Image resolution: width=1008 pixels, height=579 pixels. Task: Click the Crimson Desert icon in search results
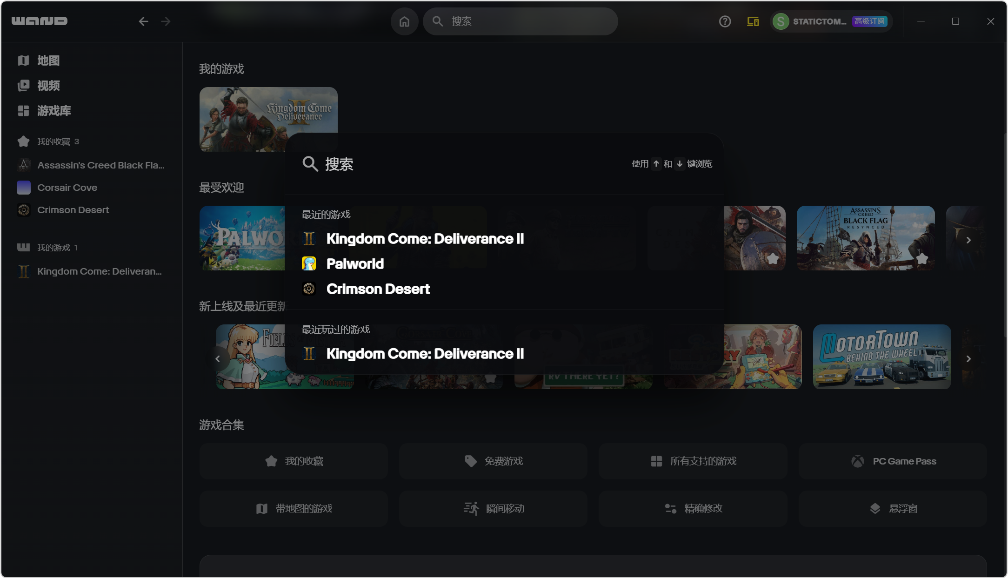(309, 289)
